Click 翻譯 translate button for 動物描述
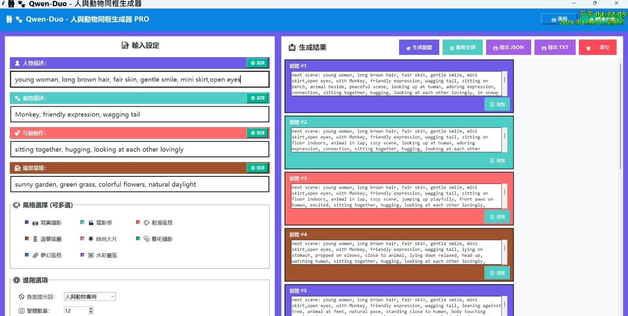The height and width of the screenshot is (316, 628). pyautogui.click(x=257, y=98)
